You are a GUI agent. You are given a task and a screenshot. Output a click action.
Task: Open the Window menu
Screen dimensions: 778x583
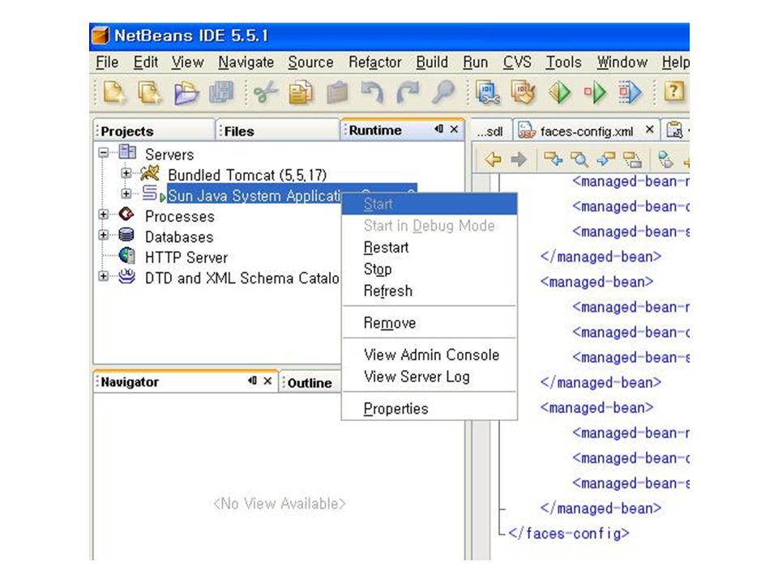click(622, 62)
